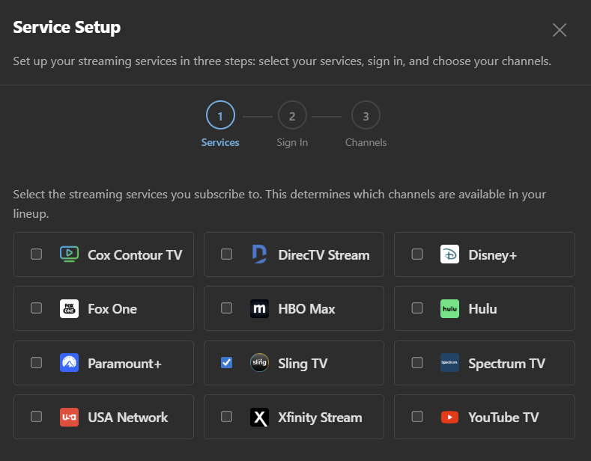Click the DirecTV Stream label
Screen dimensions: 591x461
coord(324,255)
